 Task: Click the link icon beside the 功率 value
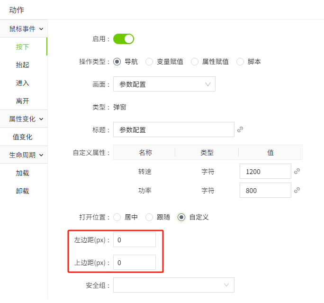coord(297,190)
